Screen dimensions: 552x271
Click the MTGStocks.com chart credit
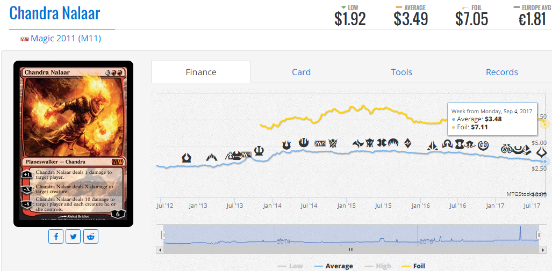526,194
